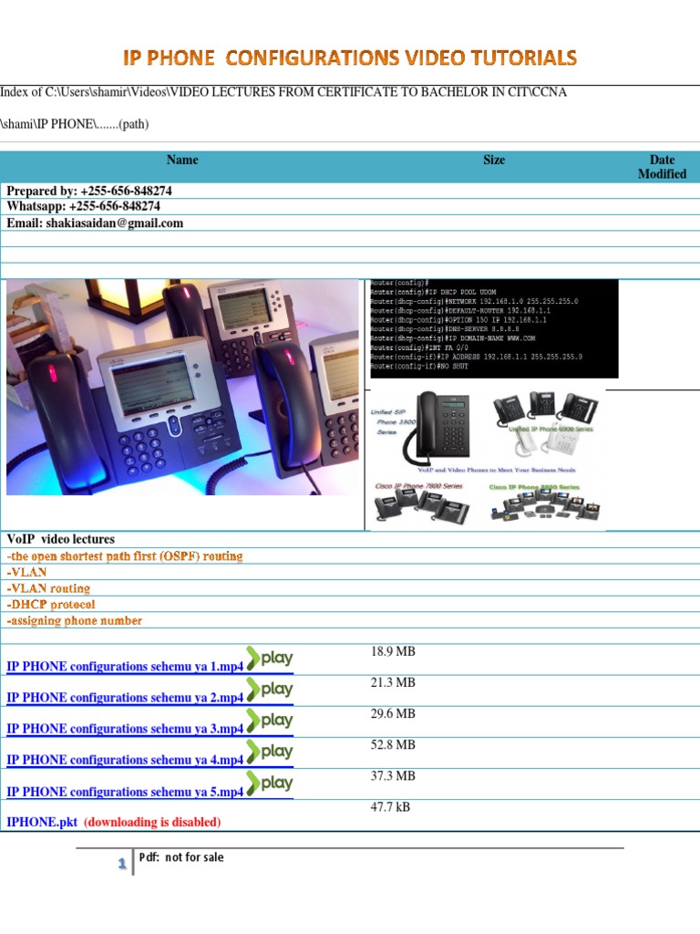Open IP PHONE configurations schemu ya 5.mp4 link
Viewport: 700px width, 934px height.
125,792
